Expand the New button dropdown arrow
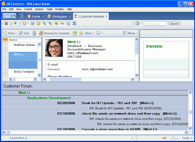Screen dimensions: 195x142 pos(16,33)
